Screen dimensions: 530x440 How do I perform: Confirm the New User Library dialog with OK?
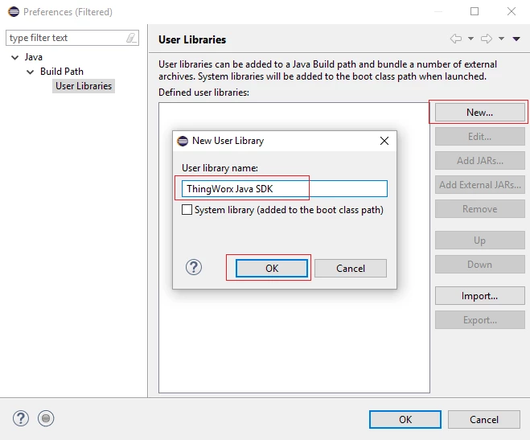click(272, 269)
